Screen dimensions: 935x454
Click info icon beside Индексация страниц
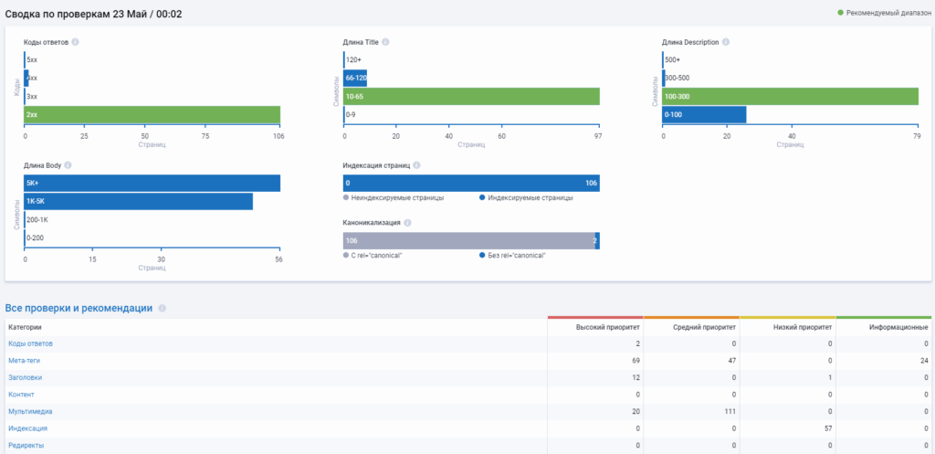pos(416,165)
